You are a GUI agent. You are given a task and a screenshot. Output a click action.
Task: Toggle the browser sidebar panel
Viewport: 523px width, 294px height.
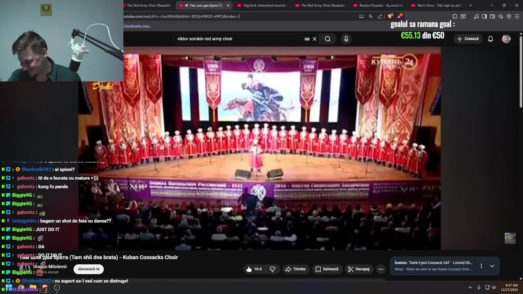tap(484, 16)
